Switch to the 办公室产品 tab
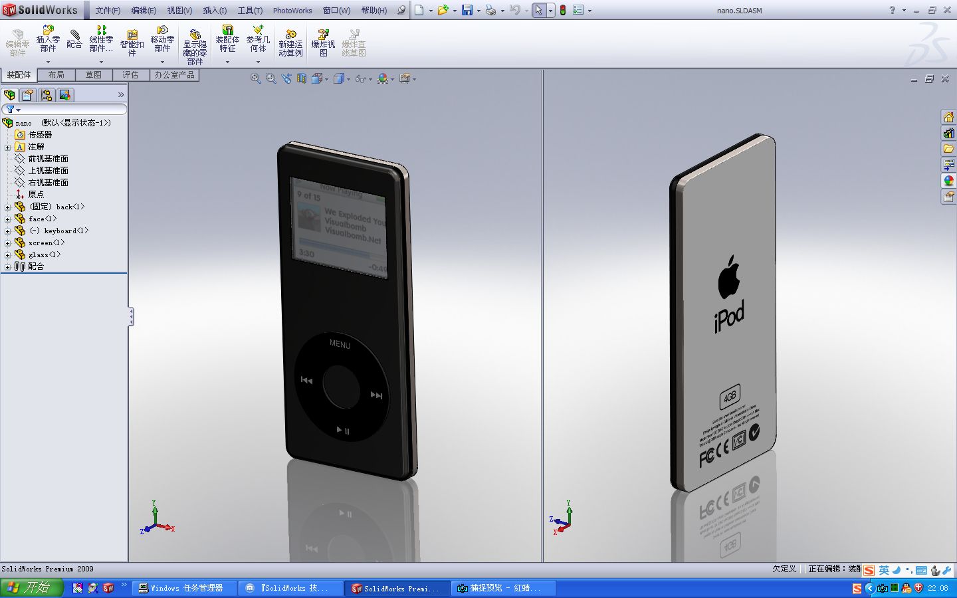The height and width of the screenshot is (598, 957). tap(175, 75)
